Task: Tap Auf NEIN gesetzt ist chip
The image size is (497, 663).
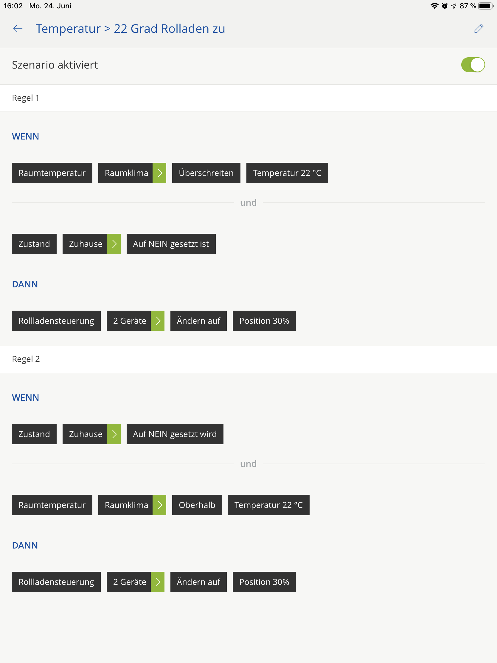Action: (x=171, y=244)
